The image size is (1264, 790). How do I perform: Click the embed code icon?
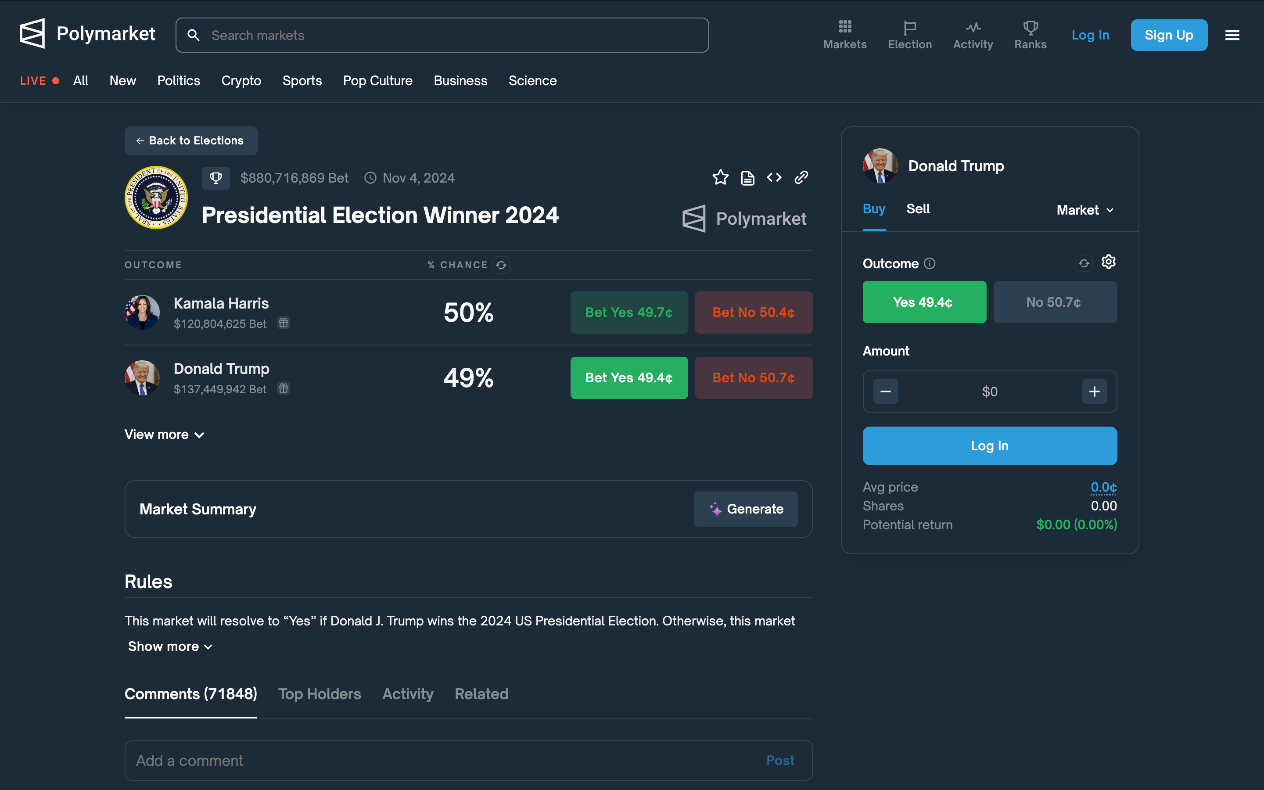pos(774,178)
